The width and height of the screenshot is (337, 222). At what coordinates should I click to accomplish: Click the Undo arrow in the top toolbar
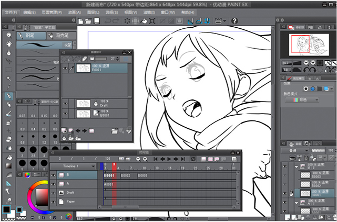[x=107, y=21]
